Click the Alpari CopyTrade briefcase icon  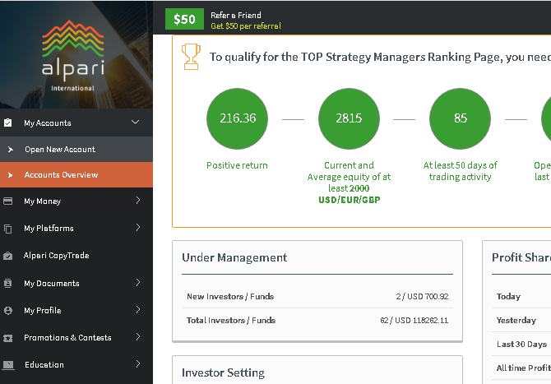(x=7, y=256)
